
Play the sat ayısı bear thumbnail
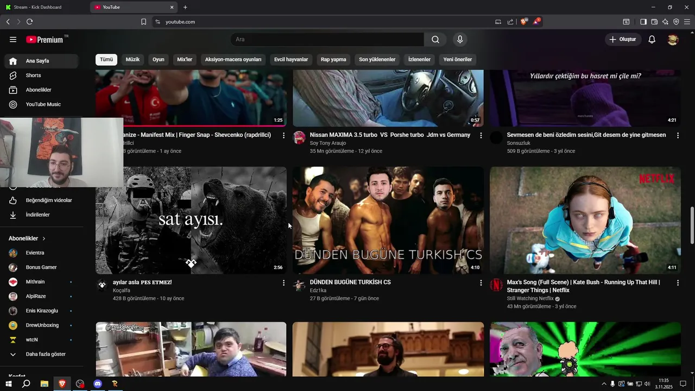click(191, 220)
